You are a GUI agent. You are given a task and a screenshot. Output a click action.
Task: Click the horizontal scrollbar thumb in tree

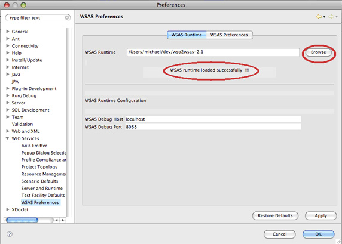(22, 220)
